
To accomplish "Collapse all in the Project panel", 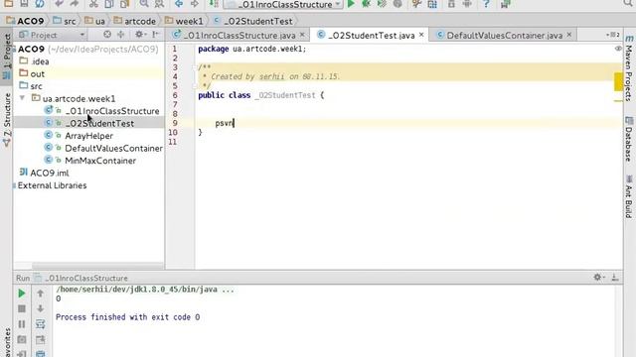I will click(x=121, y=35).
